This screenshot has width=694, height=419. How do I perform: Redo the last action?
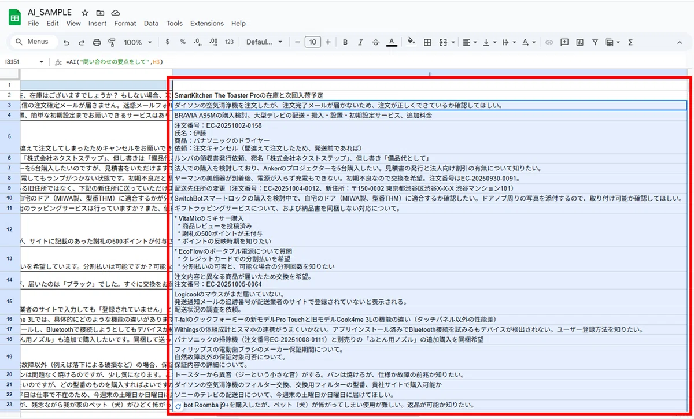coord(82,42)
